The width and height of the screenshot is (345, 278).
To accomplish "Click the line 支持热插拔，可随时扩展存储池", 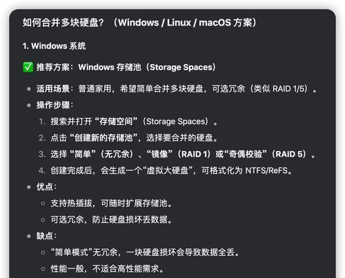I will (x=111, y=203).
